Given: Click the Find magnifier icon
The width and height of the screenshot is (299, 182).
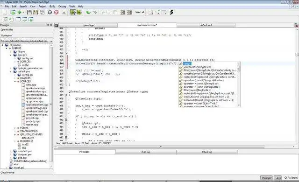Looking at the screenshot, I should click(x=151, y=13).
